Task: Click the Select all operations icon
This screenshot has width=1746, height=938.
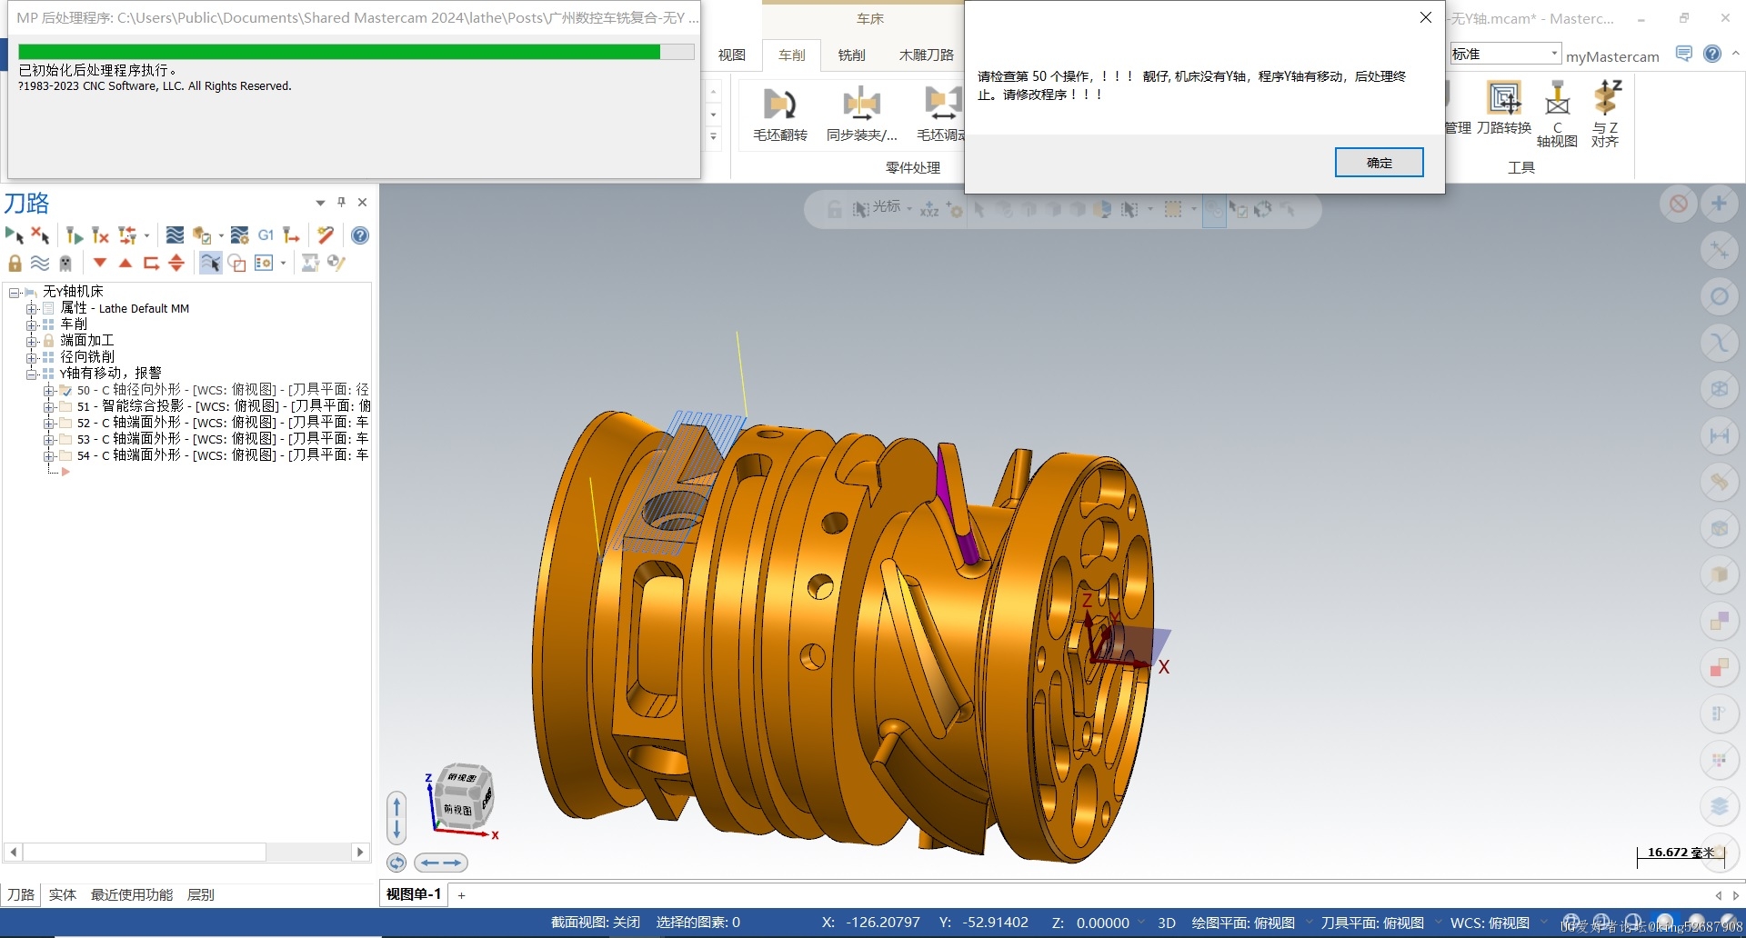Action: [14, 235]
